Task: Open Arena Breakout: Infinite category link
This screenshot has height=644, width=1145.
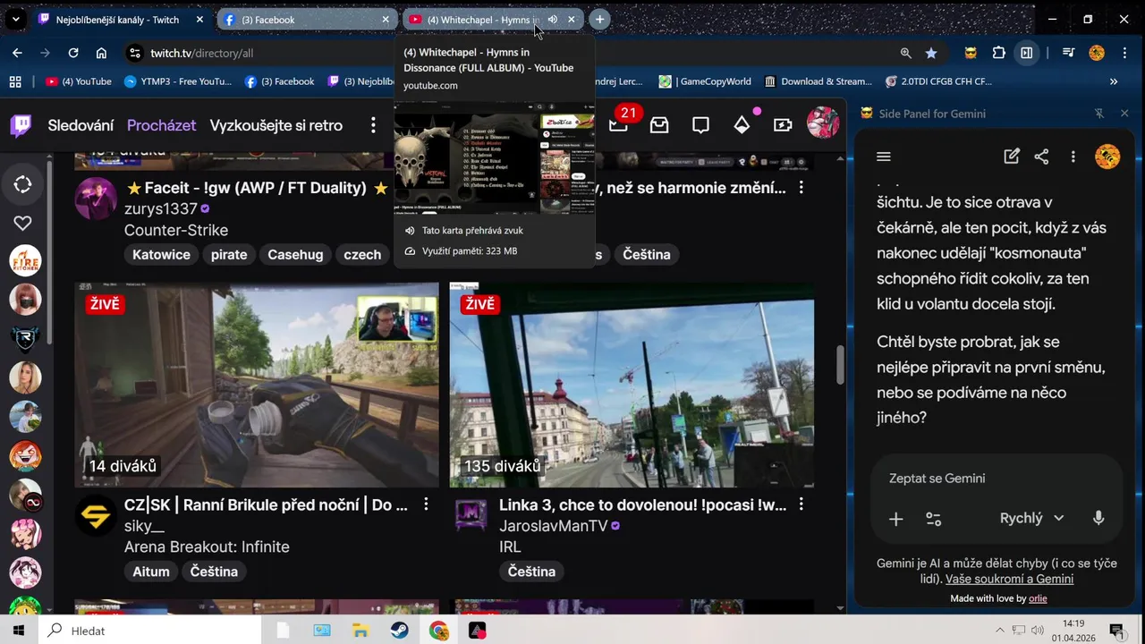Action: (207, 547)
